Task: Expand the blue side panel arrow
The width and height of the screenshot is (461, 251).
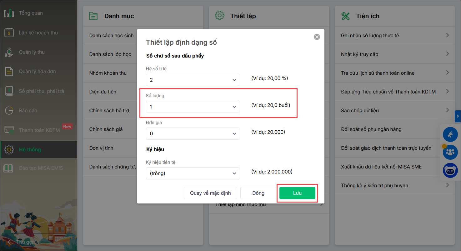Action: [458, 116]
